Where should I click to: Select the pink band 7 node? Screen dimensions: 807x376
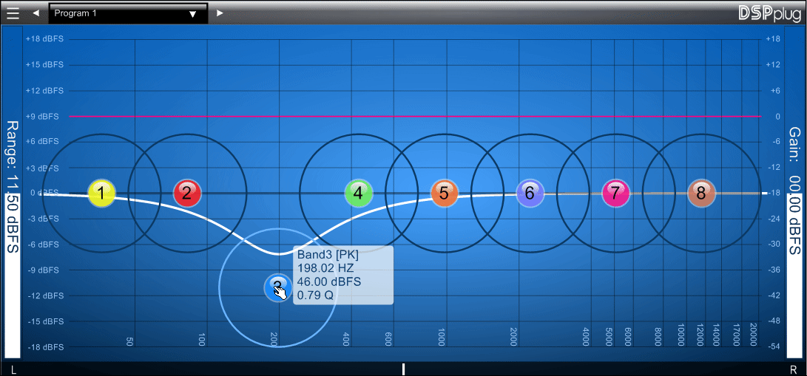615,194
